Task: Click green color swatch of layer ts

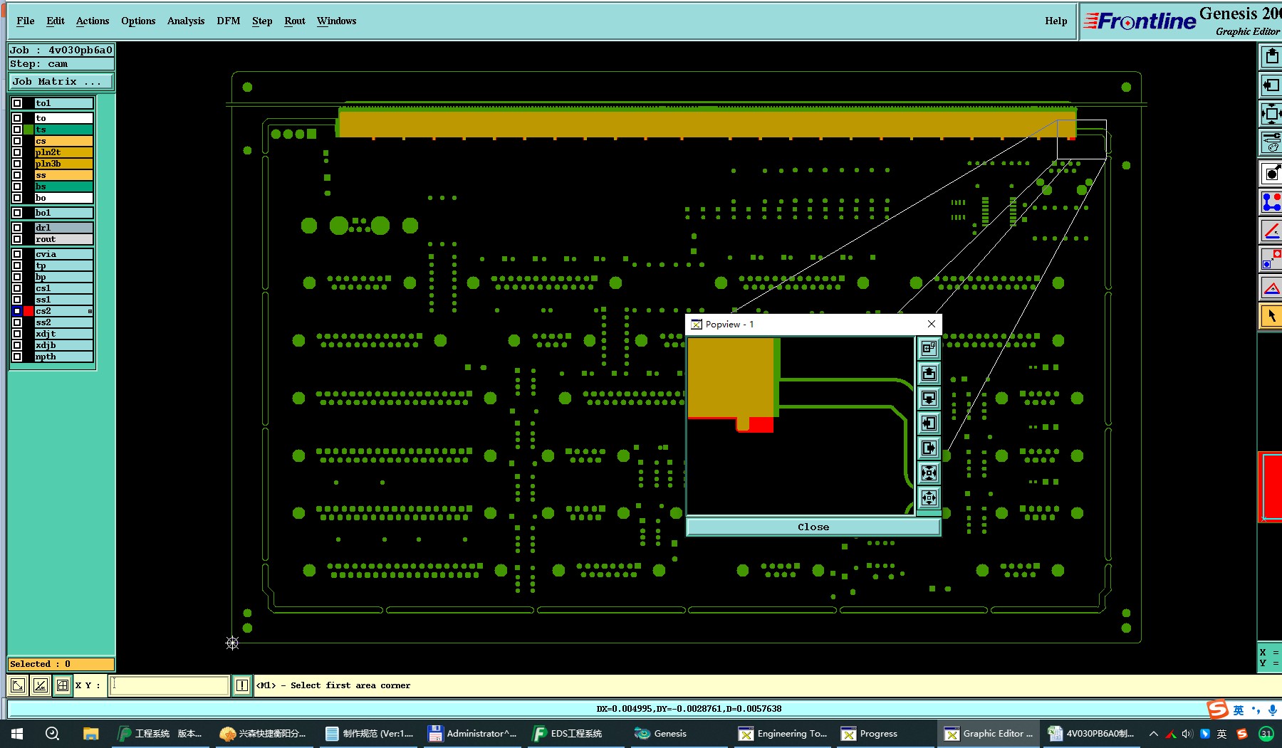Action: coord(28,130)
